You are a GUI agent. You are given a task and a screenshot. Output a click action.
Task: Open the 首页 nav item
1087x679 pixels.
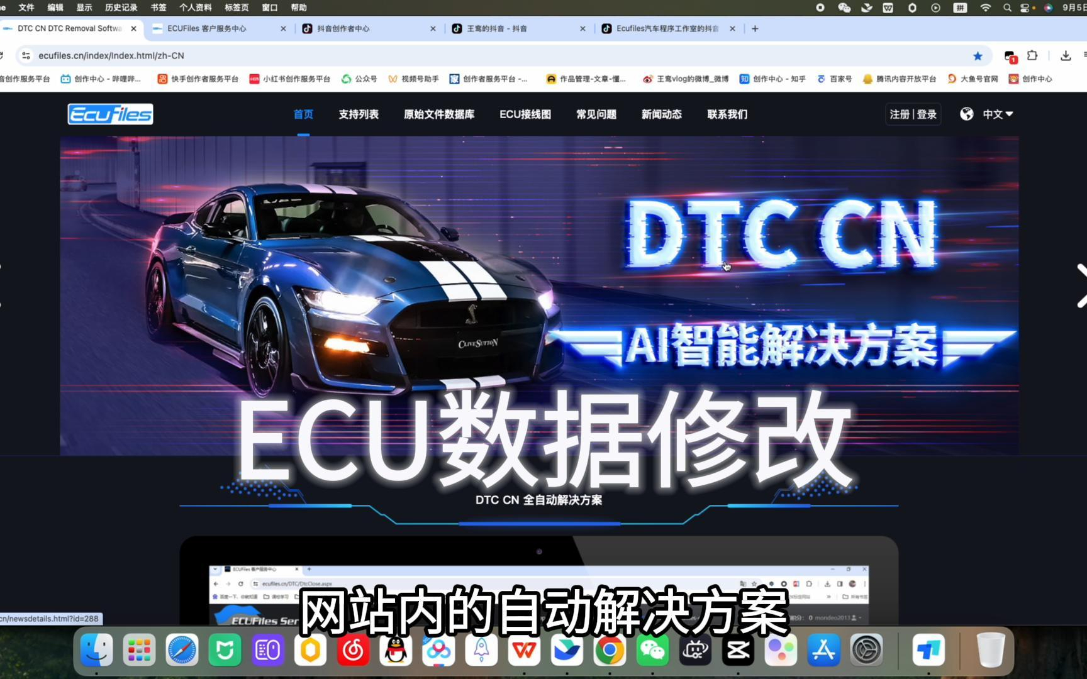(x=303, y=114)
